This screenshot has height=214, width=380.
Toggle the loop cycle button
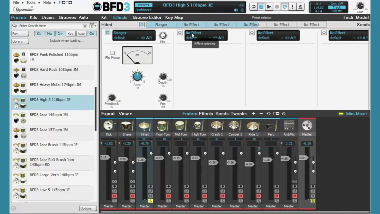[284, 7]
